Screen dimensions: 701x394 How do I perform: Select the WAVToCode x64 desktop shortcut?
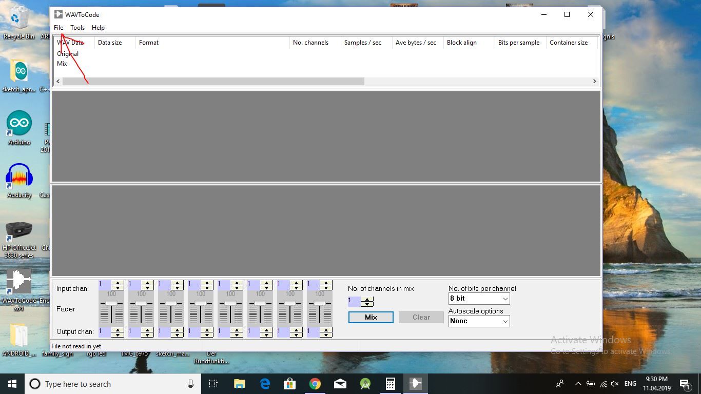tap(19, 289)
